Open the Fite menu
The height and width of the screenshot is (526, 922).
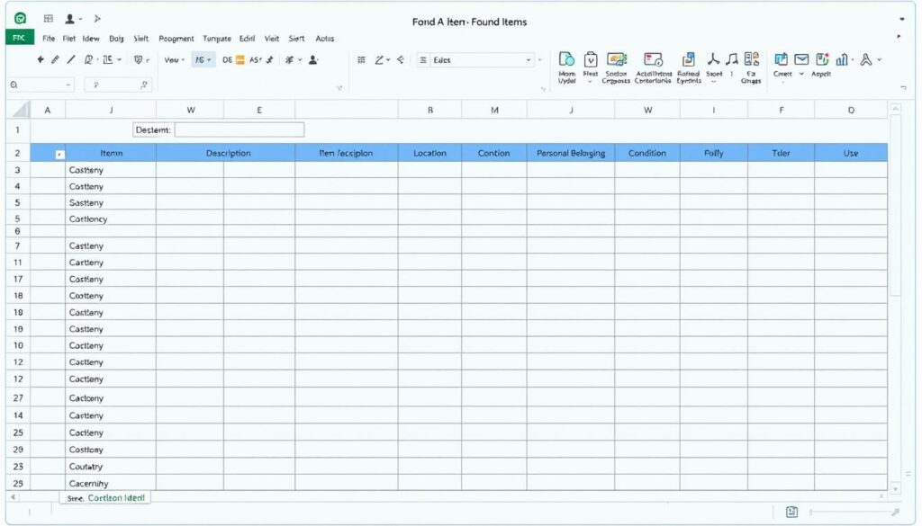(x=49, y=38)
